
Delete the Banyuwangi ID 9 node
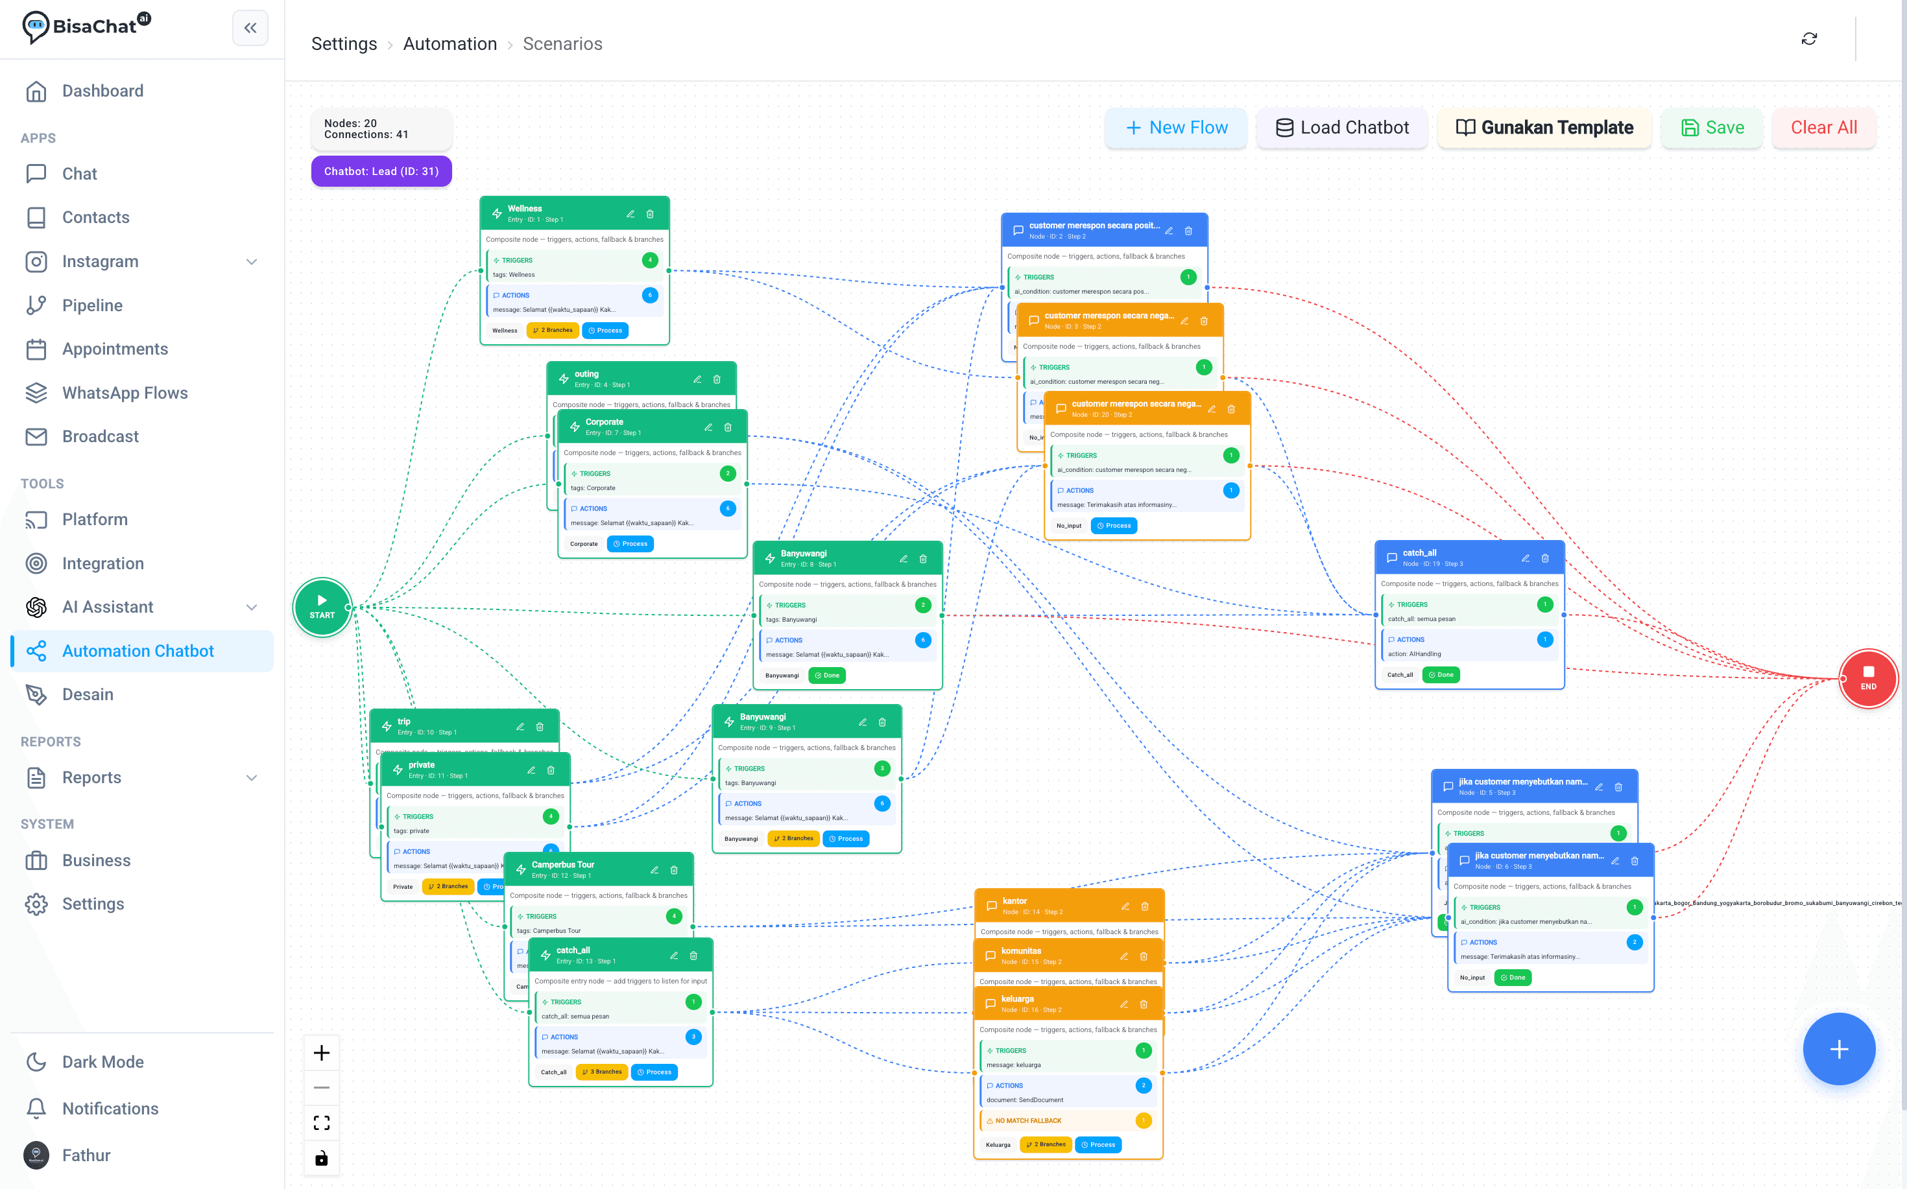882,722
